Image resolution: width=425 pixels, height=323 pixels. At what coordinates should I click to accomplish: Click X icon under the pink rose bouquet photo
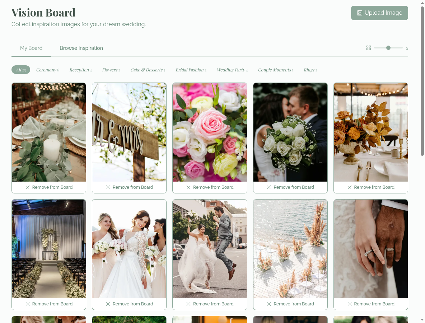[188, 187]
